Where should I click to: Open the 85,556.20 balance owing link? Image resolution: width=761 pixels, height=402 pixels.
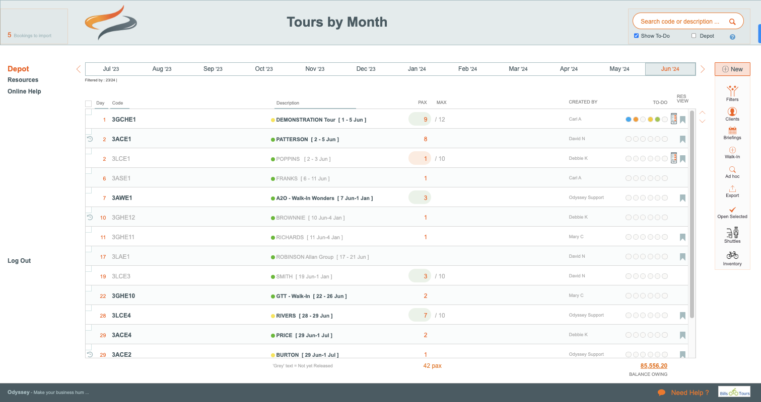pos(653,366)
